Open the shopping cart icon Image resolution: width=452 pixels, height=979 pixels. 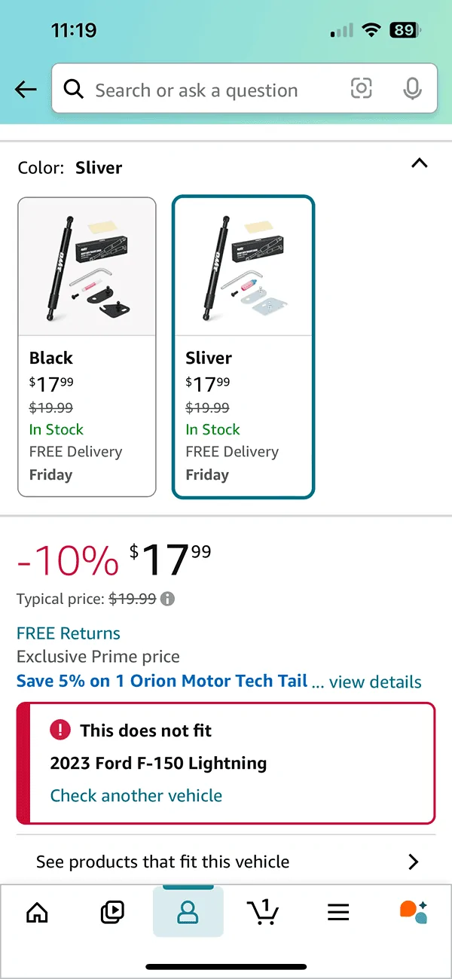(x=263, y=912)
